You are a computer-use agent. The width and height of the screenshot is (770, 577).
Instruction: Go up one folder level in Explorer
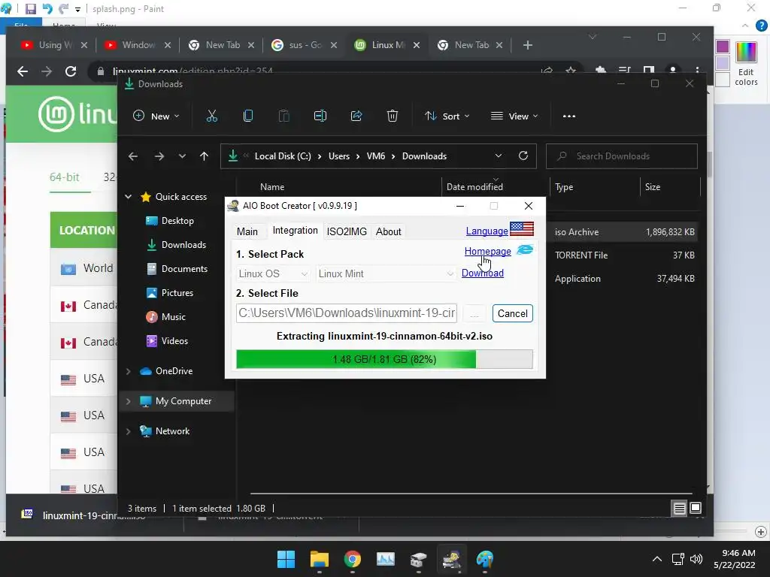(x=205, y=156)
